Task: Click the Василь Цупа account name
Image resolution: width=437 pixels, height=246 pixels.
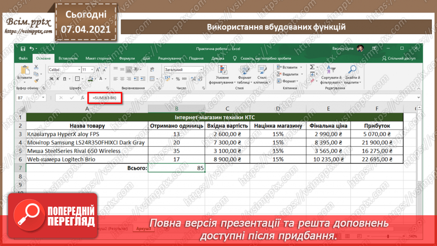Action: [x=343, y=48]
